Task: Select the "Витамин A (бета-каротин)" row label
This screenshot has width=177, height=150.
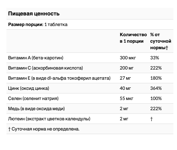Action: coord(36,58)
